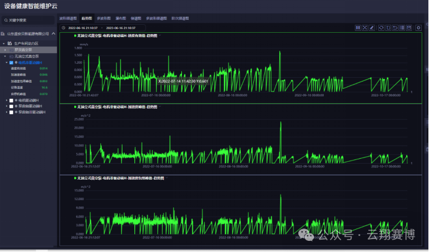The height and width of the screenshot is (252, 429).
Task: Select the 趋势图 tab
Action: pyautogui.click(x=87, y=19)
